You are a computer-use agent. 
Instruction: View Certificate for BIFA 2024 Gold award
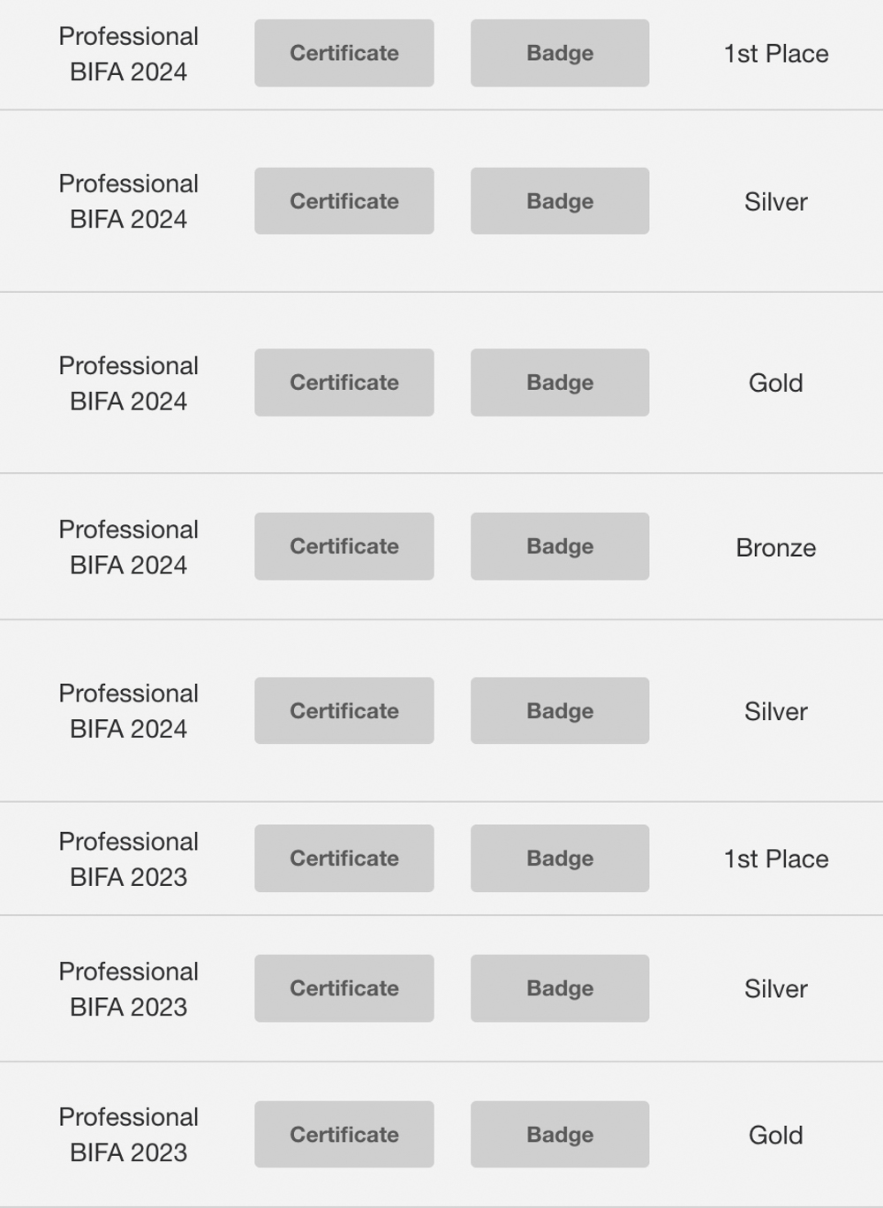343,382
